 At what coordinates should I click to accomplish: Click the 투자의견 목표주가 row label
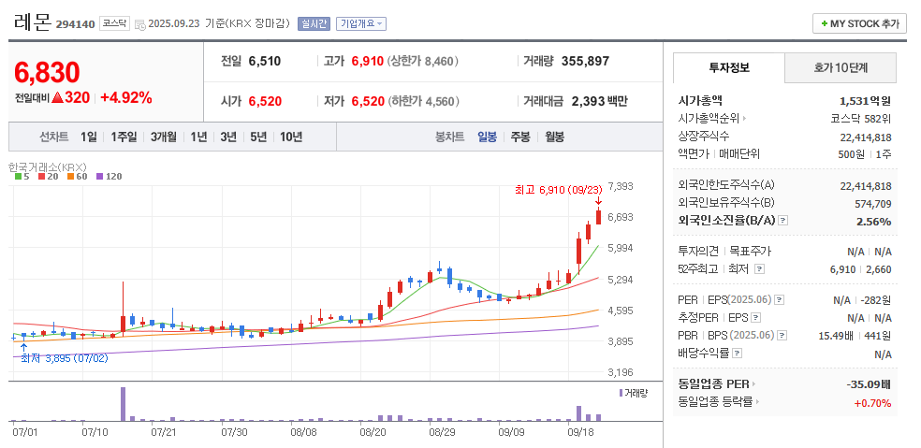tap(724, 252)
